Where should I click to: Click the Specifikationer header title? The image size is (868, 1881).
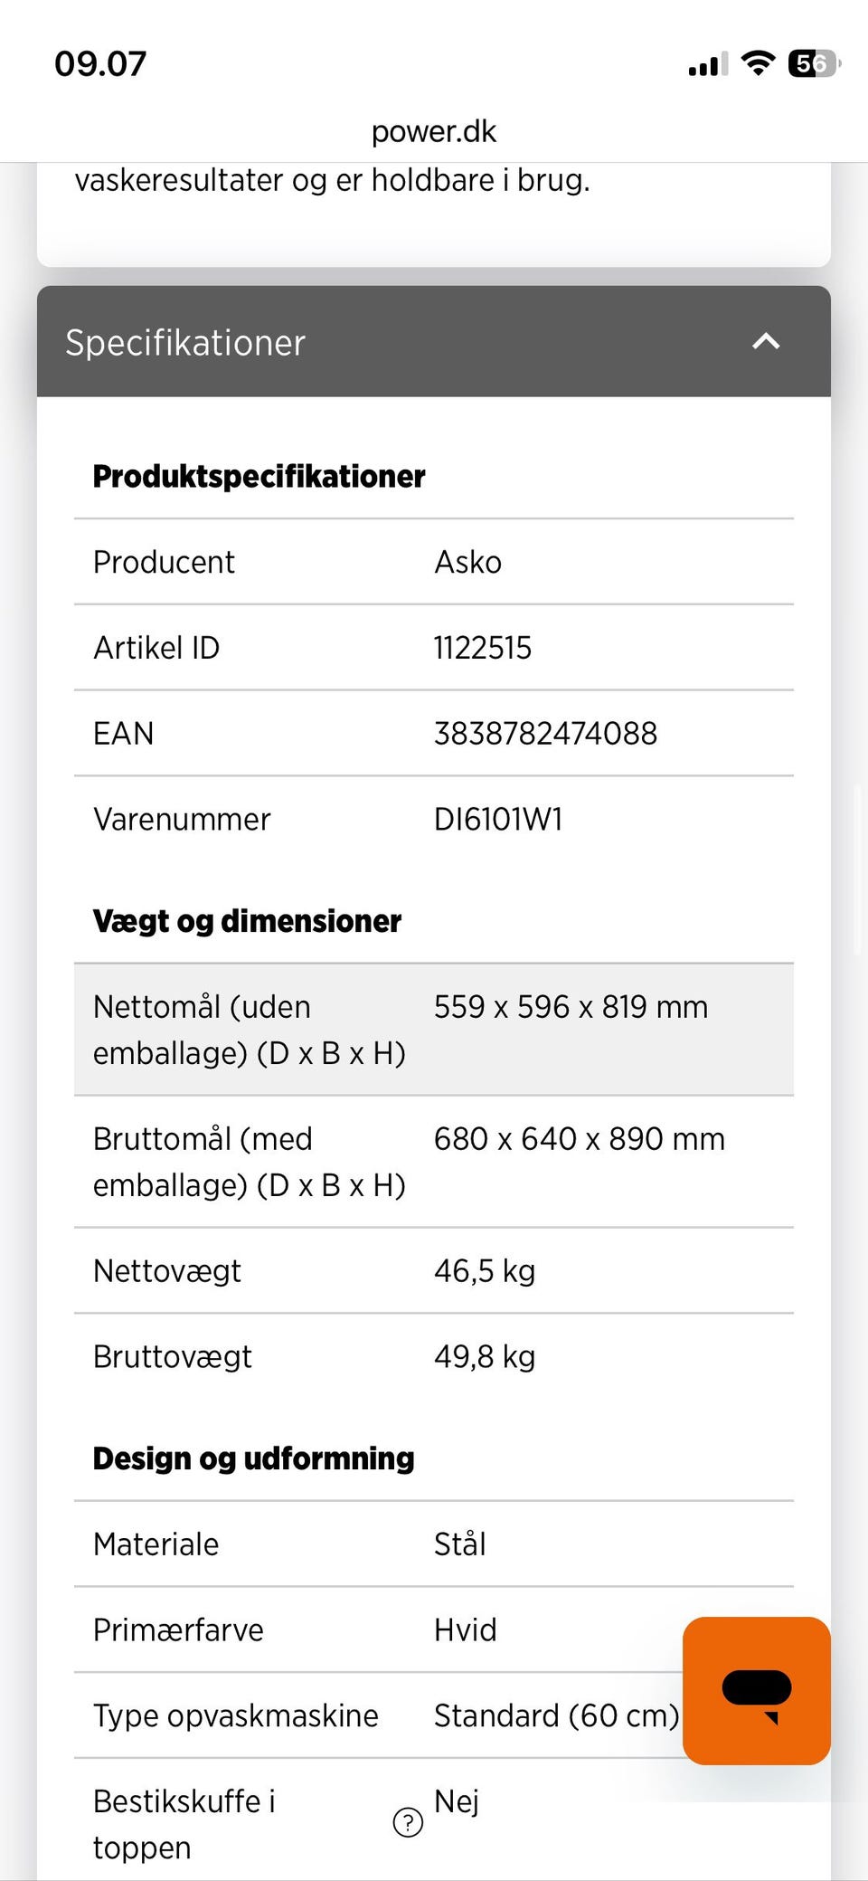click(185, 343)
